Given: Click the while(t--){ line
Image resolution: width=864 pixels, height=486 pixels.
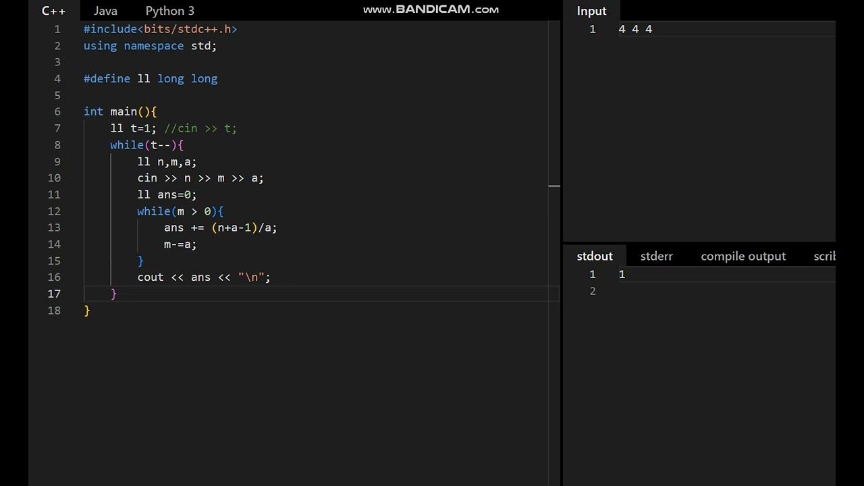Looking at the screenshot, I should (x=146, y=145).
